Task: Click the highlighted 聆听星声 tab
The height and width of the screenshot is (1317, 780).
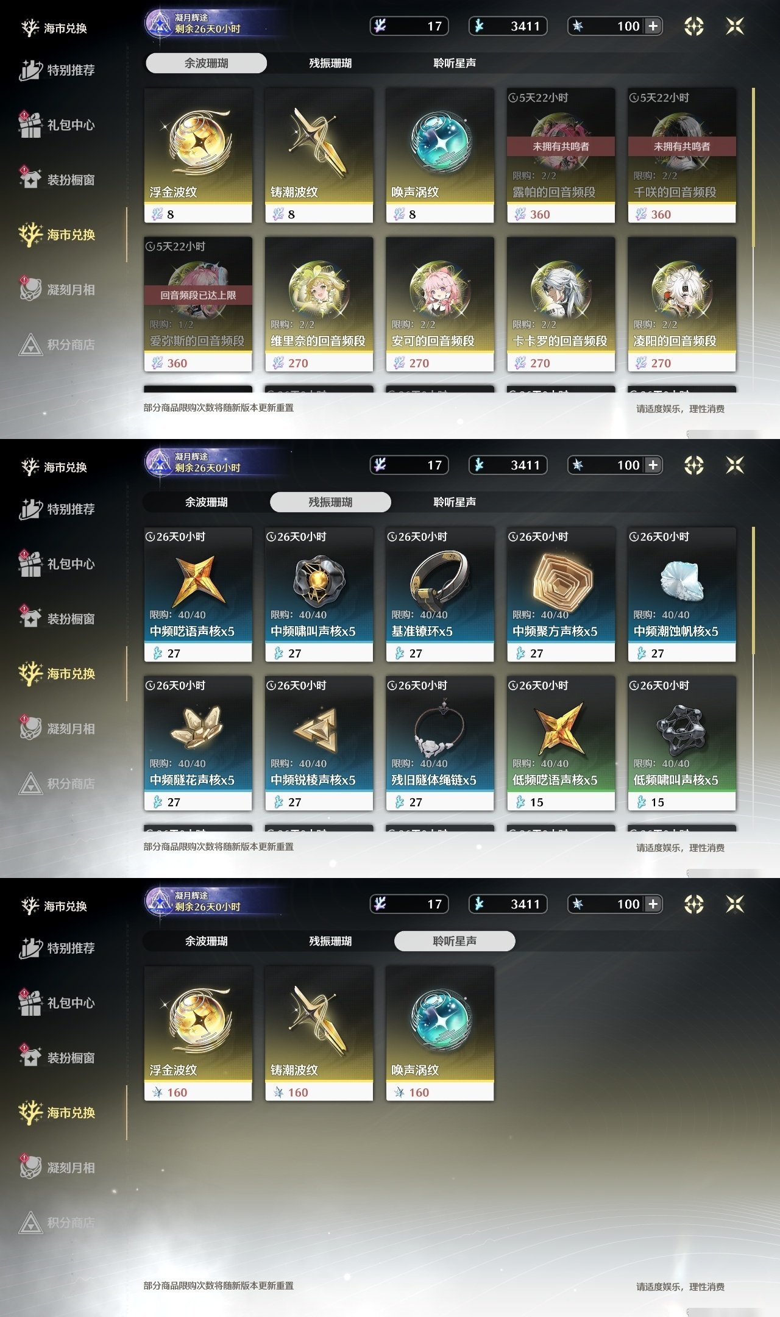Action: coord(455,941)
